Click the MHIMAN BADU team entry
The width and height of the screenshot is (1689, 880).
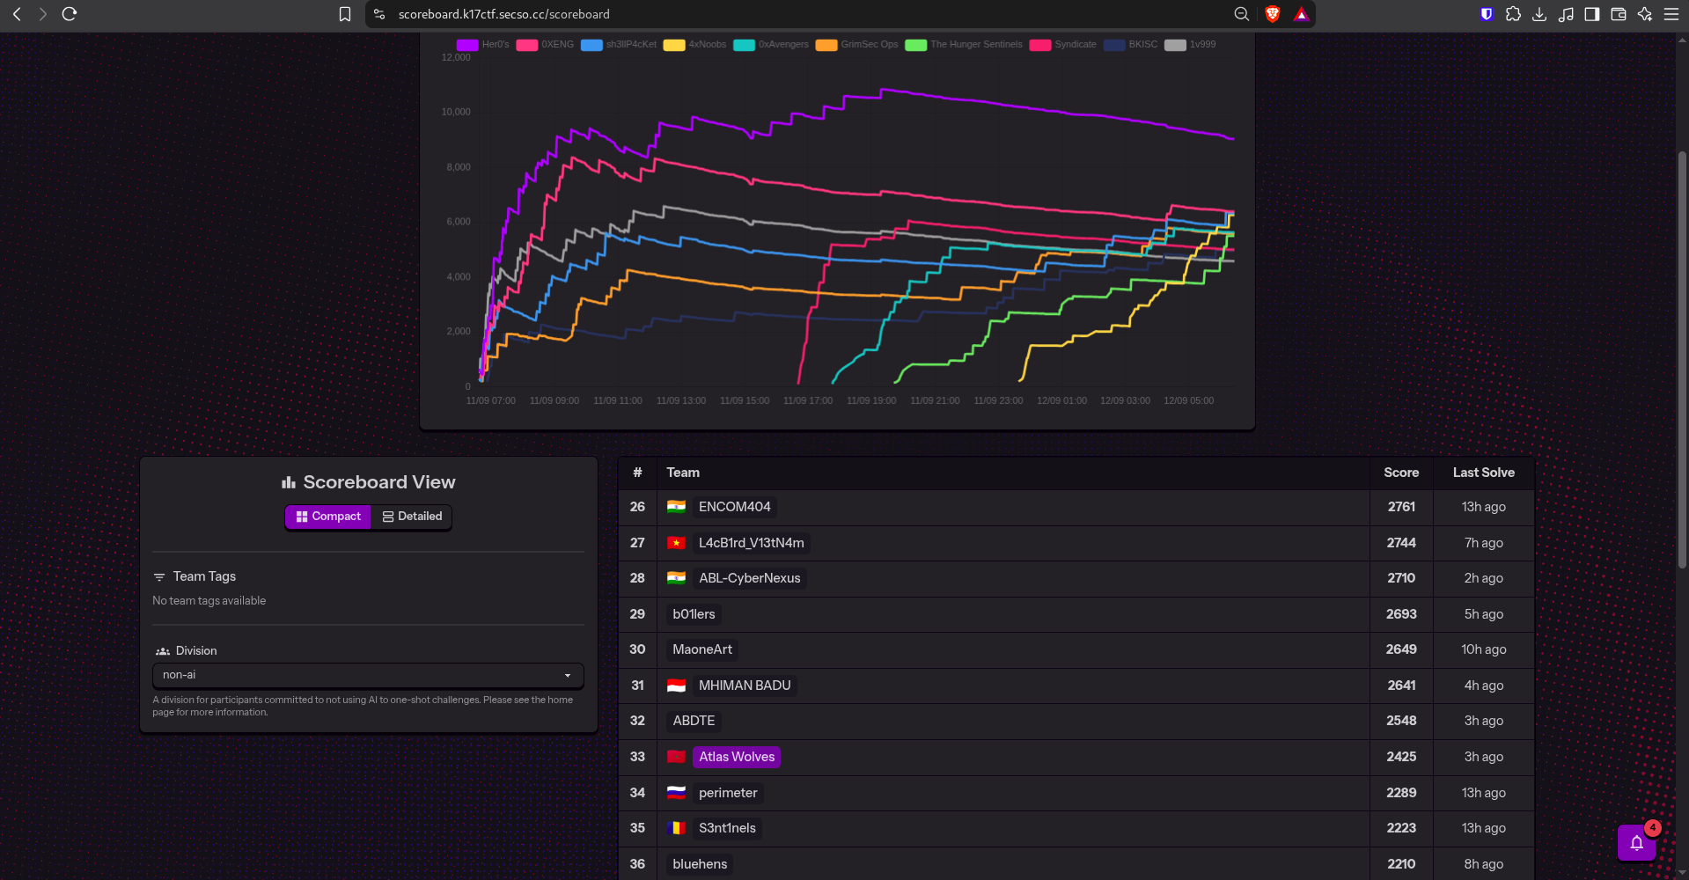pos(745,686)
